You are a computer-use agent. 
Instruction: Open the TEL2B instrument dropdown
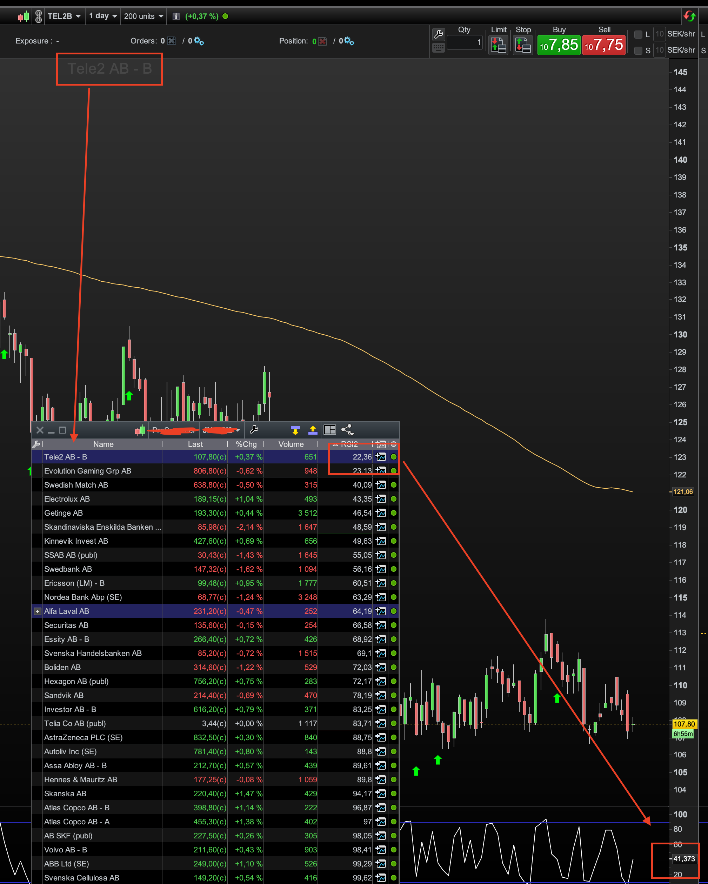pyautogui.click(x=64, y=16)
